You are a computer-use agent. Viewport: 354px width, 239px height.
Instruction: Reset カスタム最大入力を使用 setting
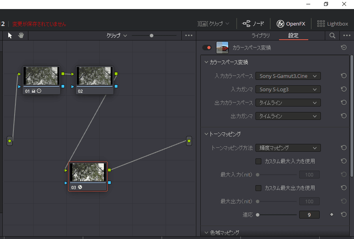click(344, 161)
